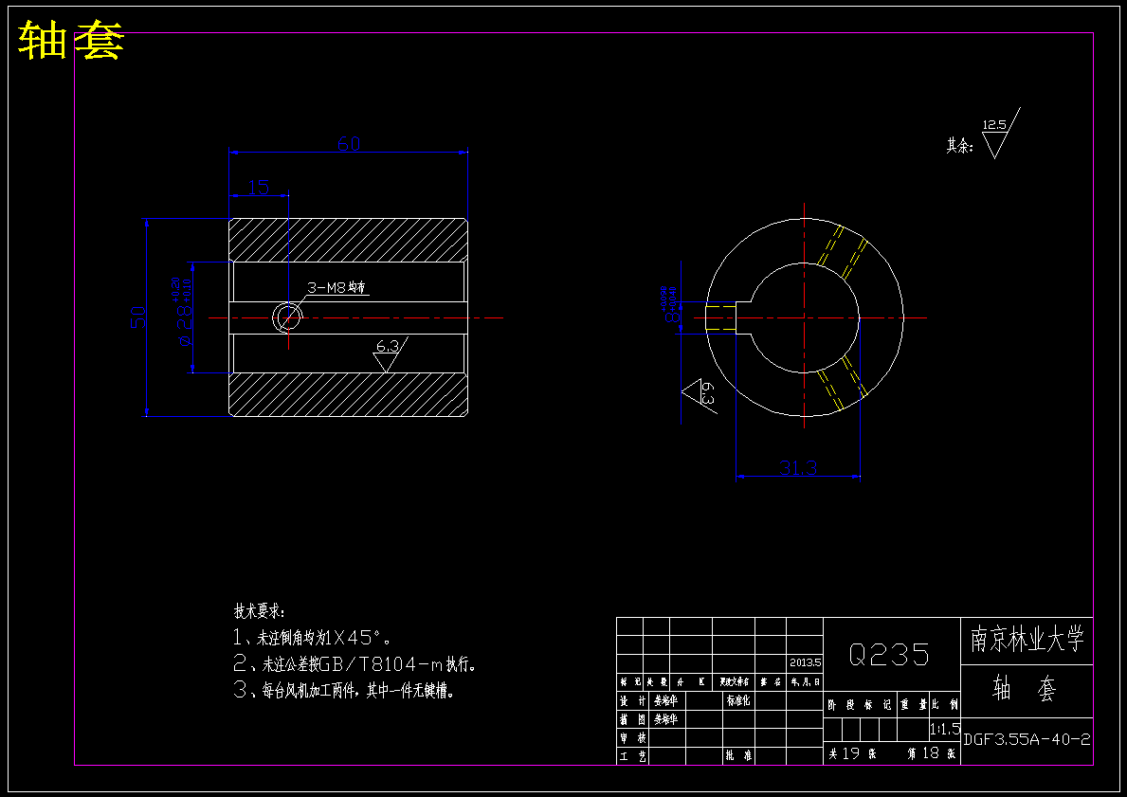Select note 2 mentioning GB/T8104-m
The height and width of the screenshot is (797, 1127).
tap(355, 663)
